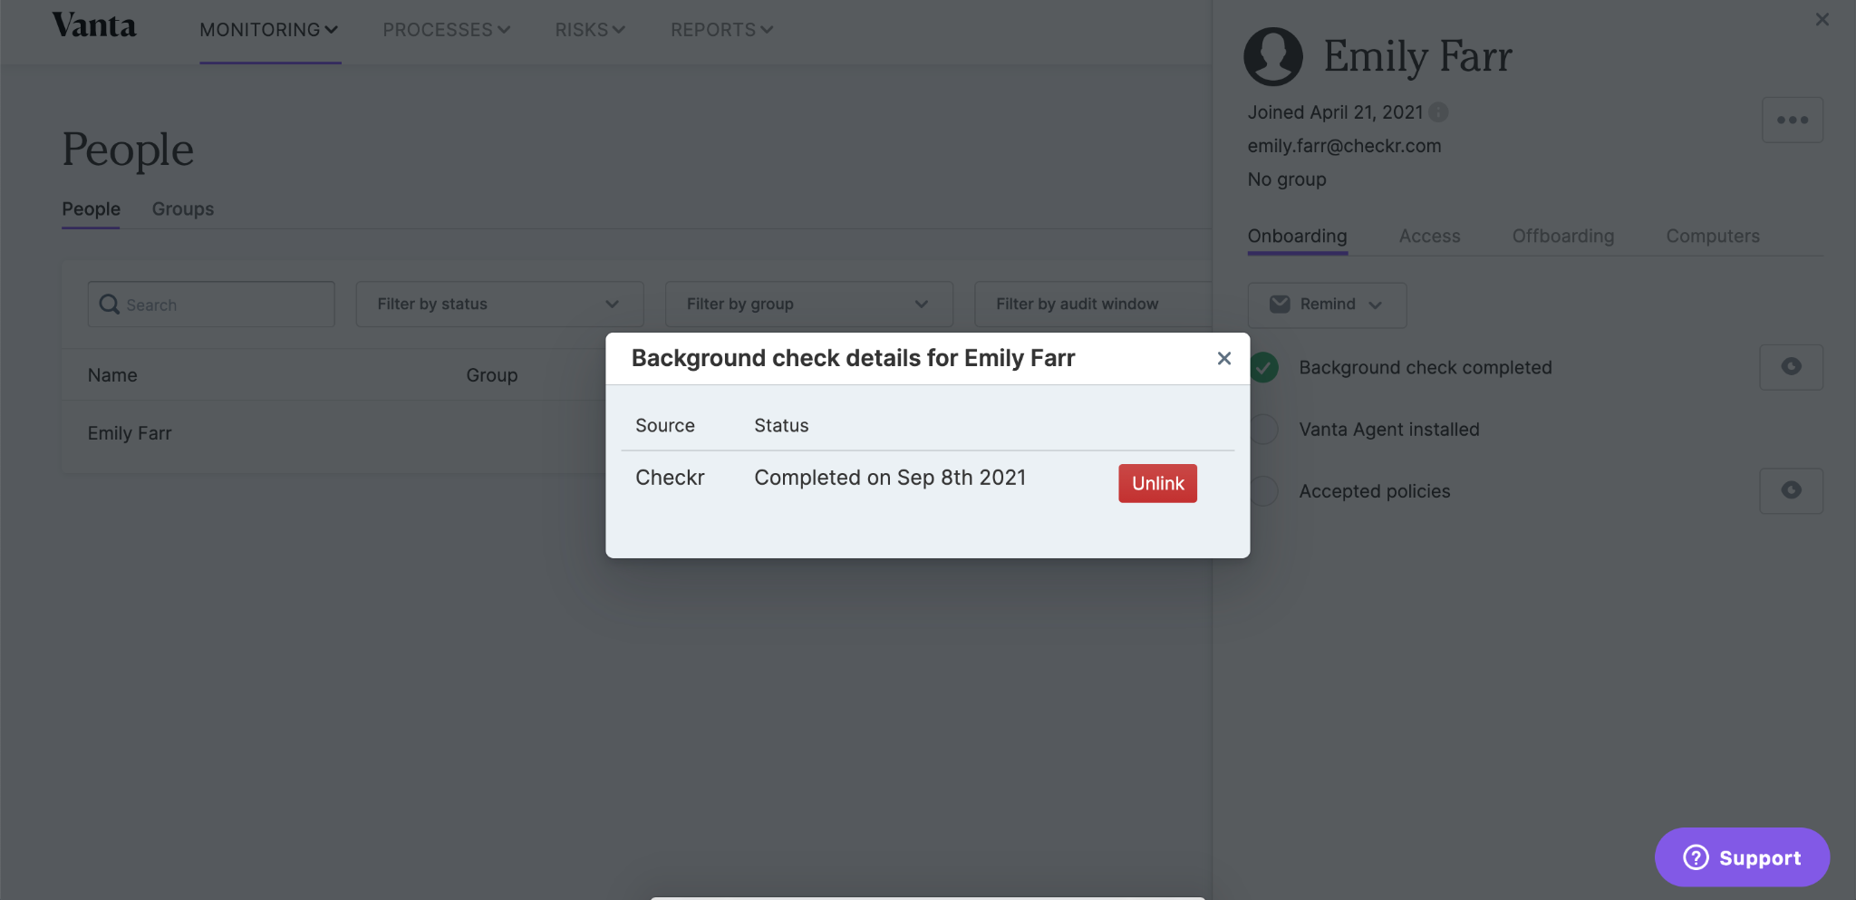Viewport: 1856px width, 900px height.
Task: Click 'Completed on Sep 8th 2021' status text
Action: (x=890, y=478)
